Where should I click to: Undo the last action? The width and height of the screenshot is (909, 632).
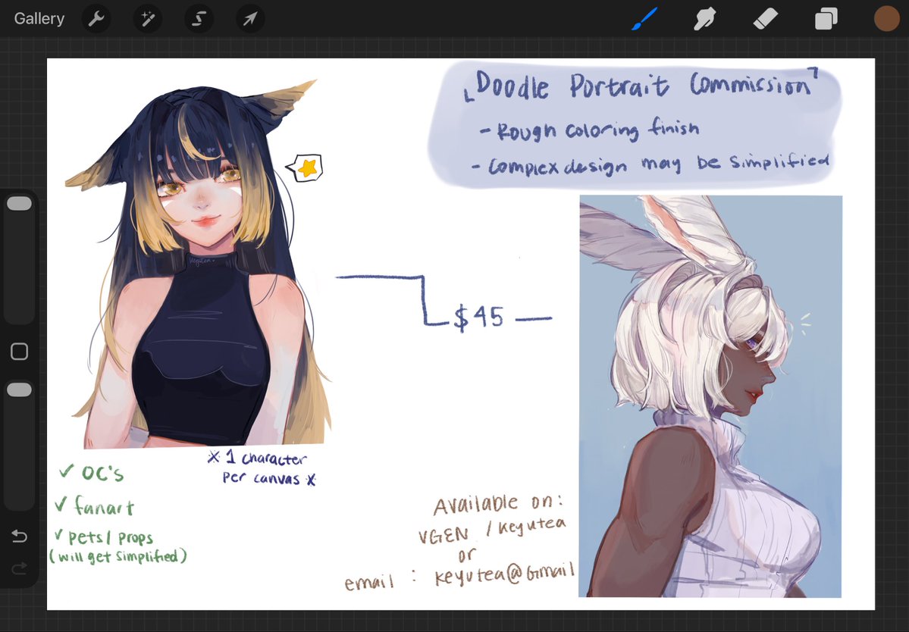point(19,537)
